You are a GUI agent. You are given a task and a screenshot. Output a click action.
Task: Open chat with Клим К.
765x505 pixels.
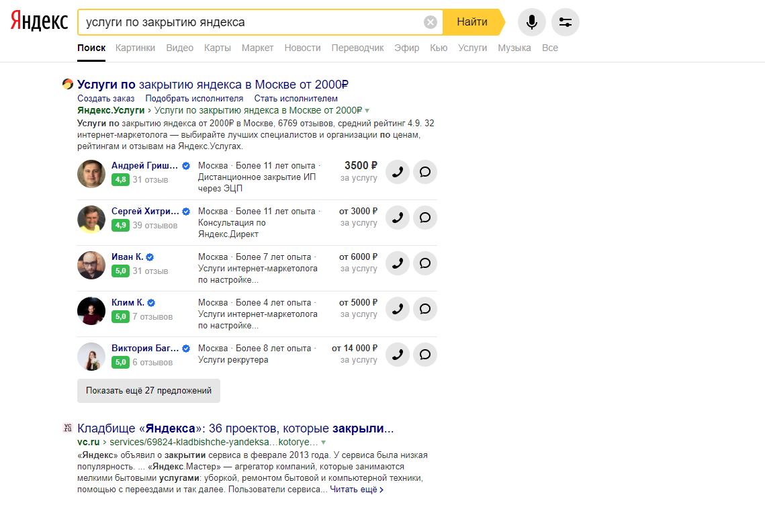pyautogui.click(x=425, y=309)
